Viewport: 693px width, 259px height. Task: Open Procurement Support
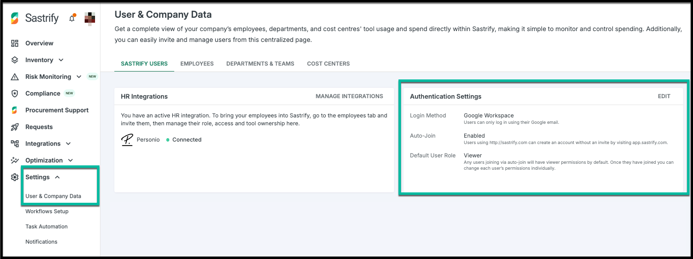coord(57,111)
